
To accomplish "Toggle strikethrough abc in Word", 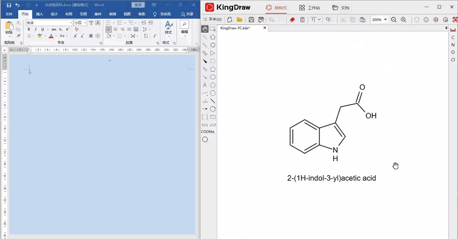I will pos(54,29).
